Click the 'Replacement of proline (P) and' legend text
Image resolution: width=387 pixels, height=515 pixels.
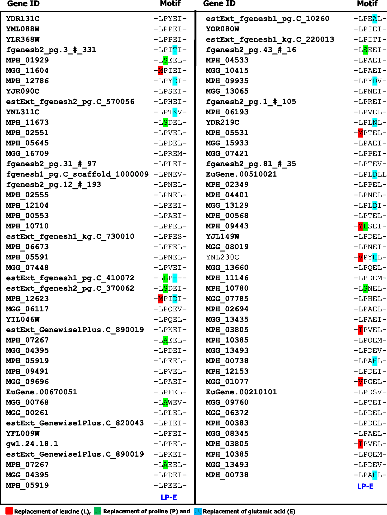point(147,511)
